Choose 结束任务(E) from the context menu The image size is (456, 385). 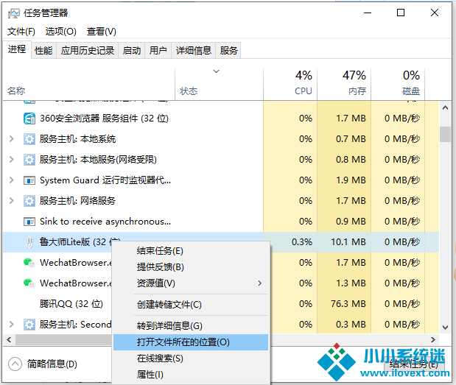pos(191,251)
